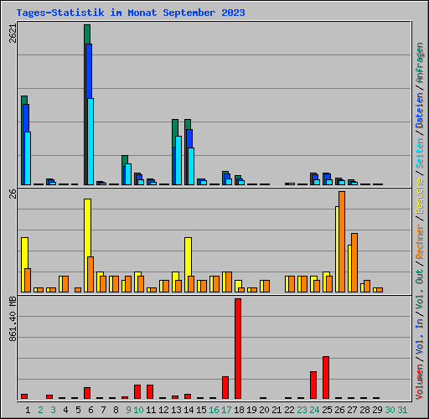Click the orange hosts bar for day 26
429x419 pixels.
tap(342, 241)
